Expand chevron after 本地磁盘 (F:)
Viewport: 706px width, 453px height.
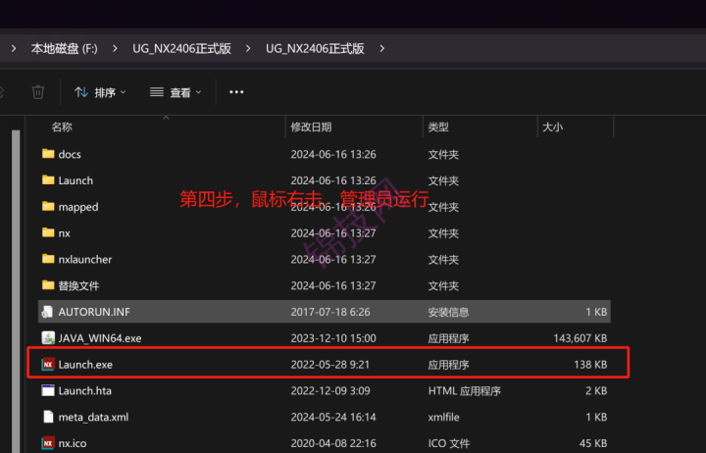115,48
